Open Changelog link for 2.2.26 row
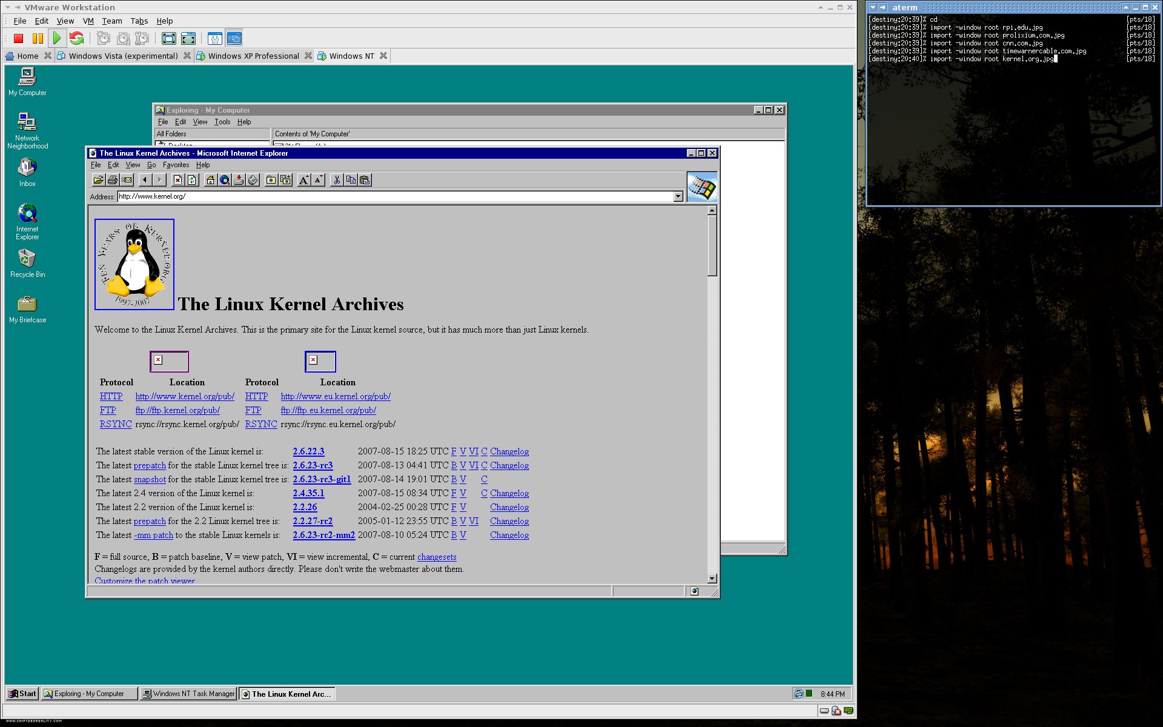1163x727 pixels. (509, 507)
